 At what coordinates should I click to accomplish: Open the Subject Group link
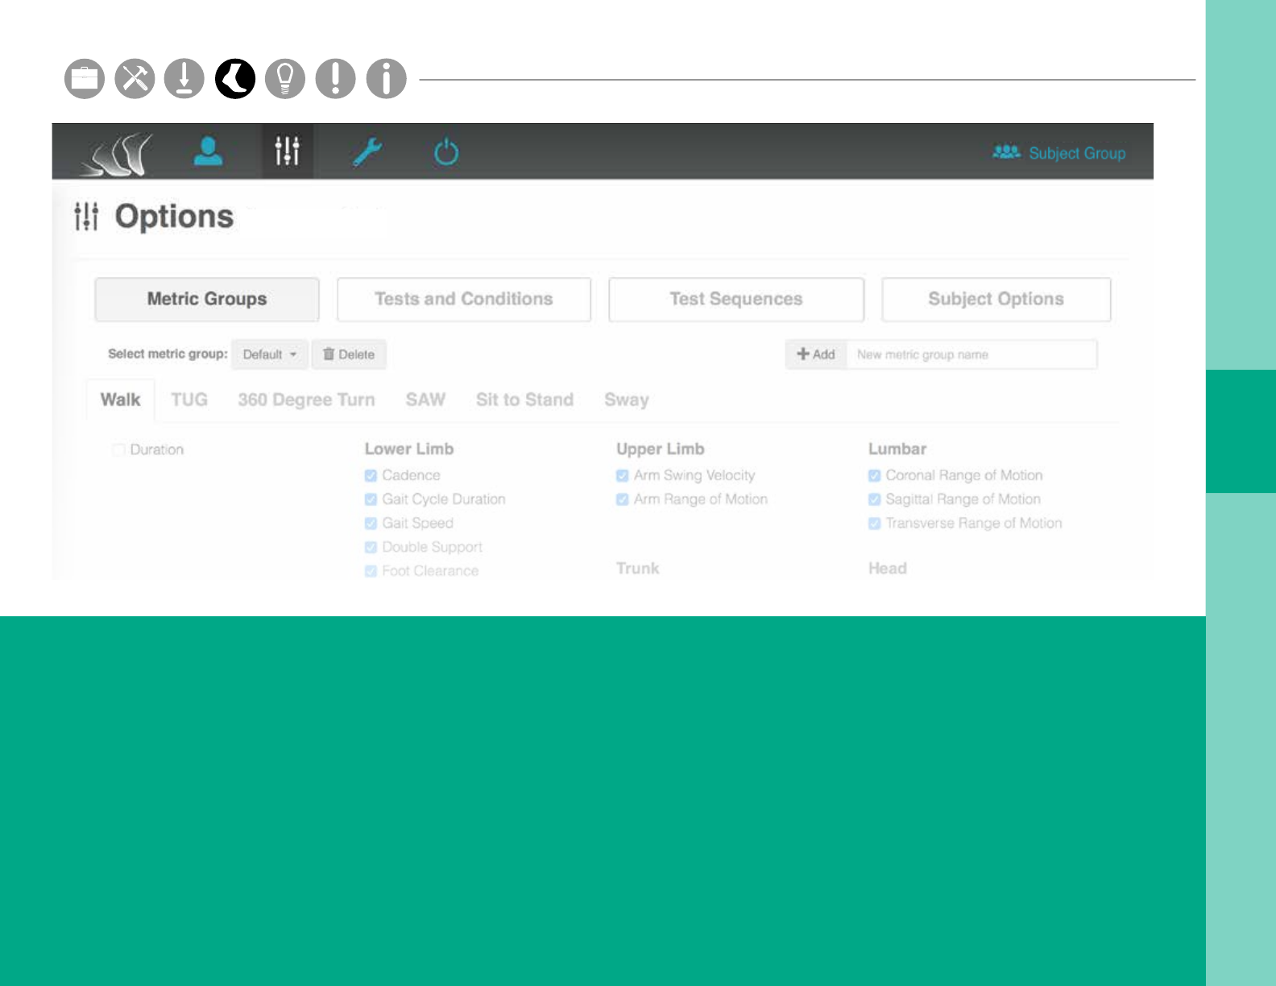point(1059,153)
